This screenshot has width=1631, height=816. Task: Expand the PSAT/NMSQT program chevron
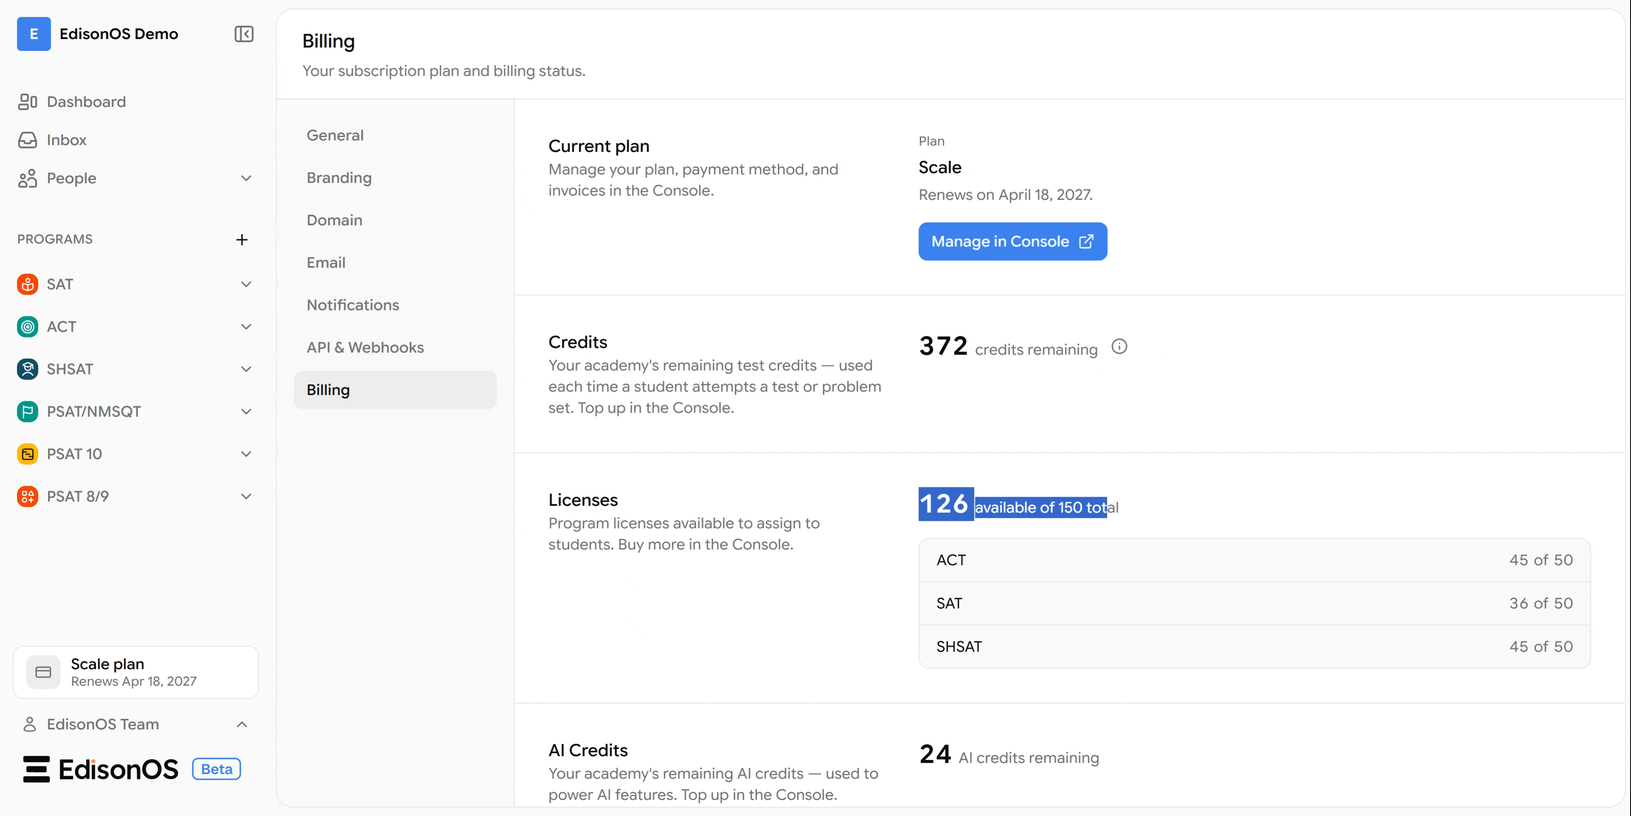(246, 411)
